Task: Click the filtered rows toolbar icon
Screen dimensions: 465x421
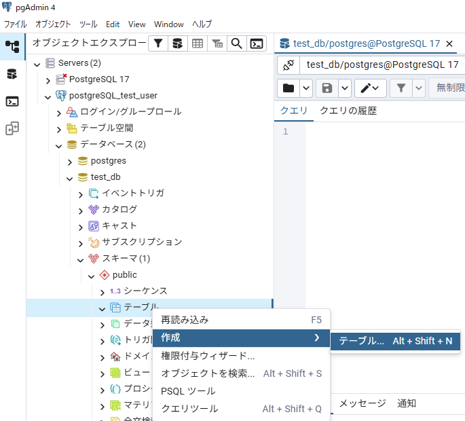Action: tap(217, 43)
